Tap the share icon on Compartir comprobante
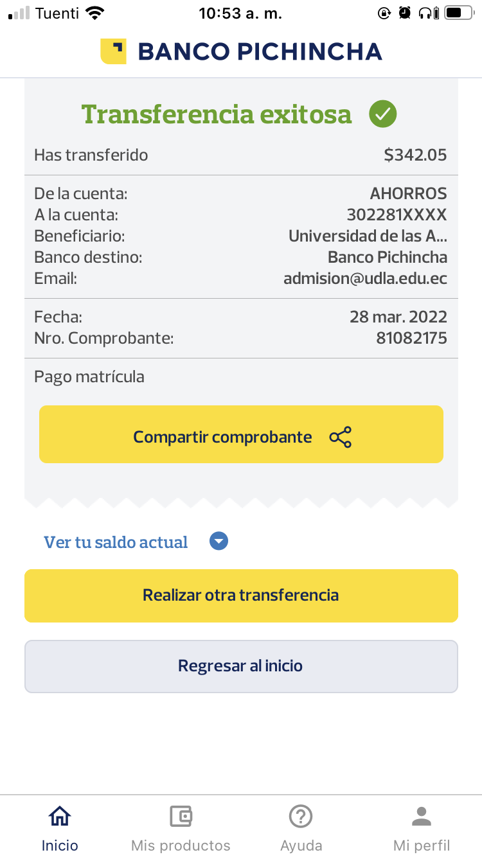 tap(340, 437)
